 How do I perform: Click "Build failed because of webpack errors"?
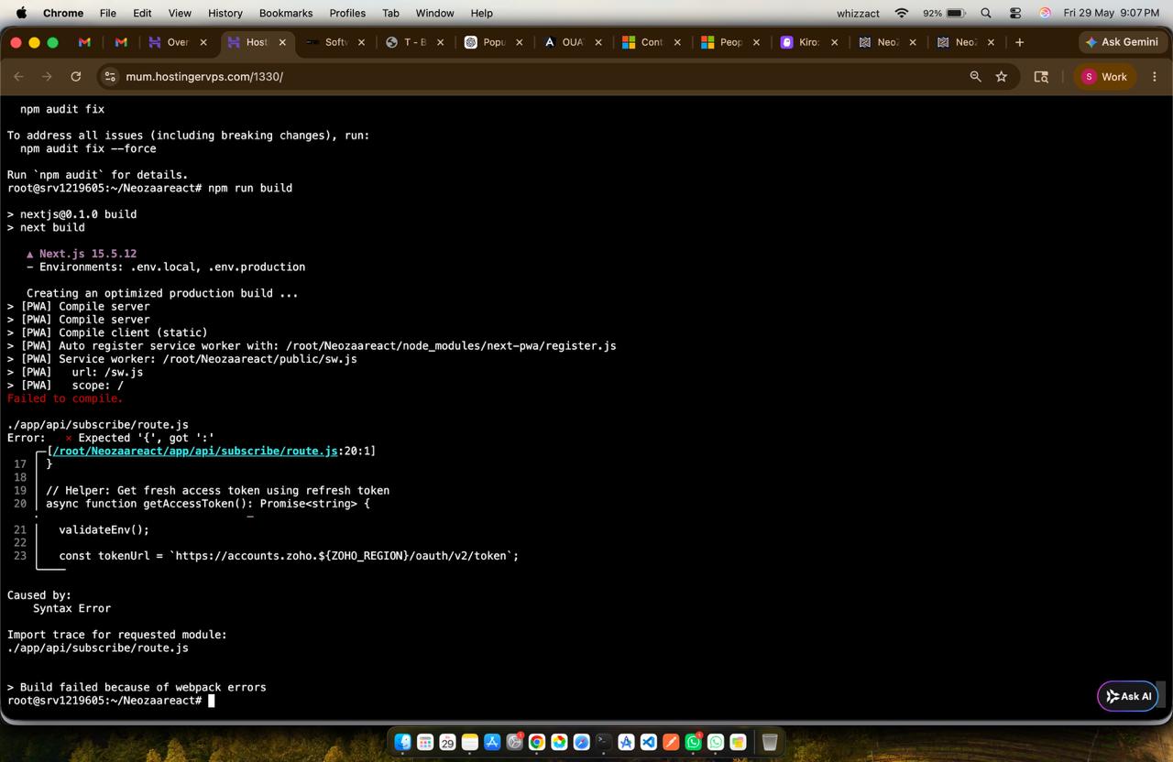coord(143,687)
